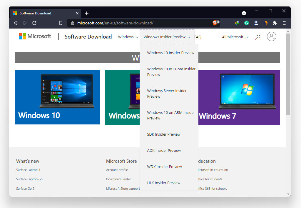Viewport: 301px width, 208px height.
Task: Open the site search magnifier icon
Action: pos(258,37)
